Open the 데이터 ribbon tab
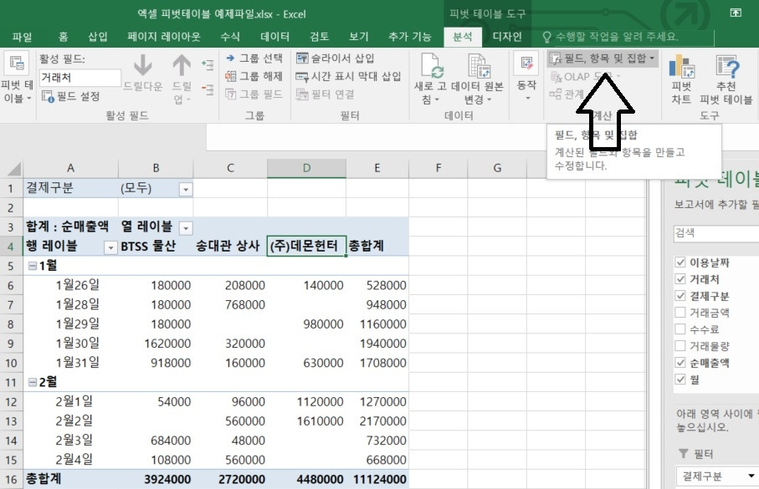Image resolution: width=759 pixels, height=489 pixels. (275, 36)
